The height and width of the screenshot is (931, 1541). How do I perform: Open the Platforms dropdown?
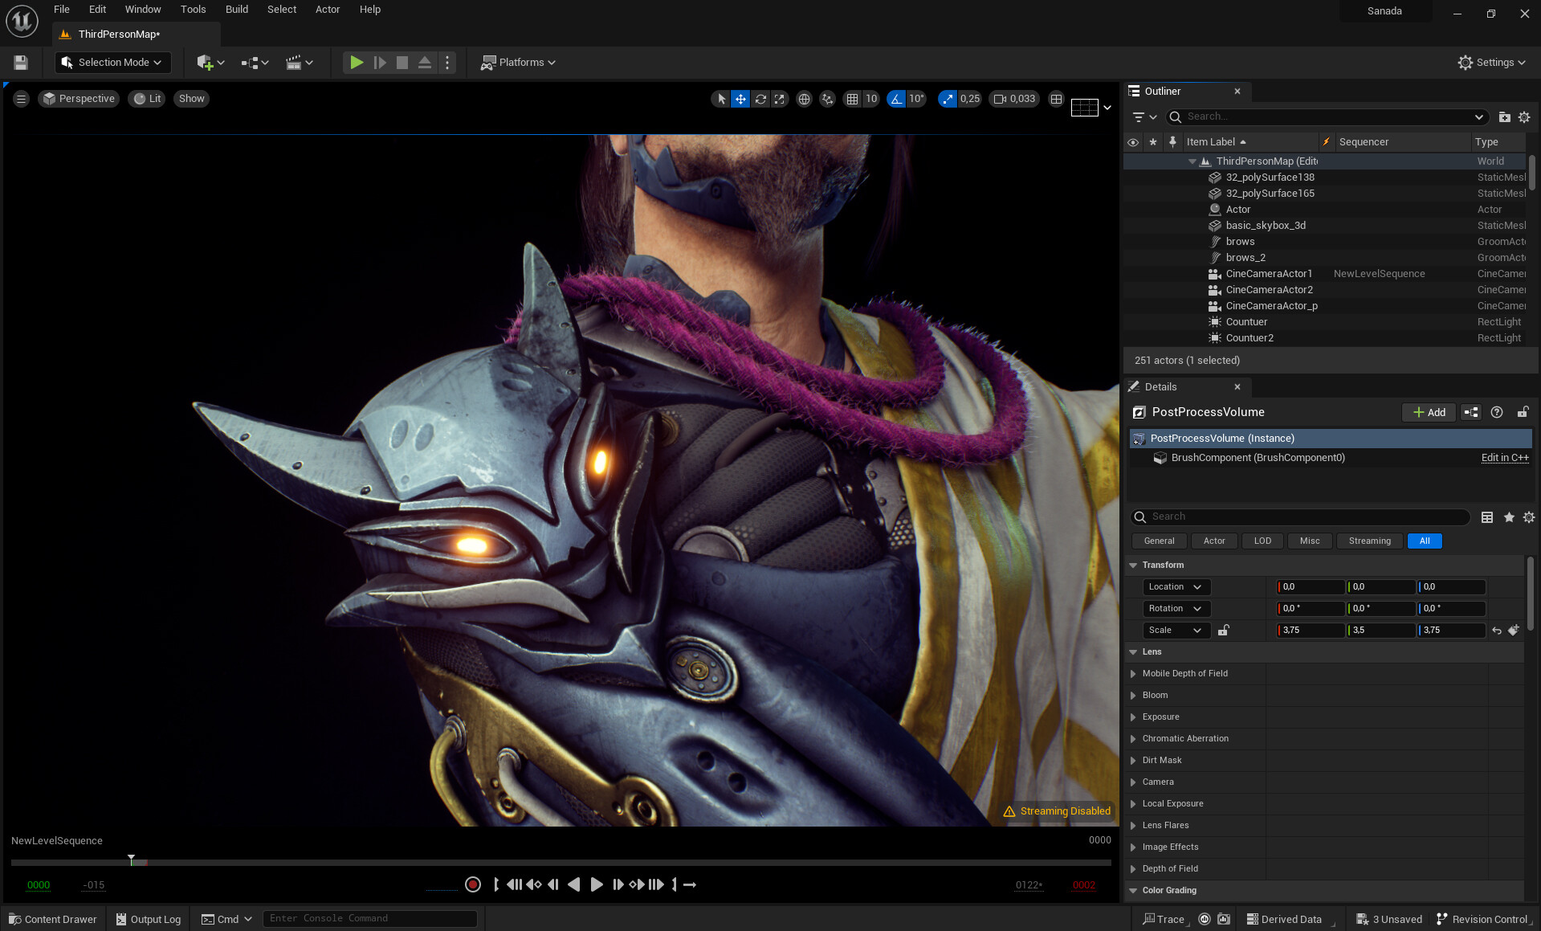click(x=518, y=63)
